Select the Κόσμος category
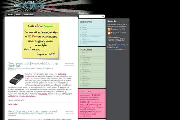The height and width of the screenshot is (120, 180). pos(84,34)
